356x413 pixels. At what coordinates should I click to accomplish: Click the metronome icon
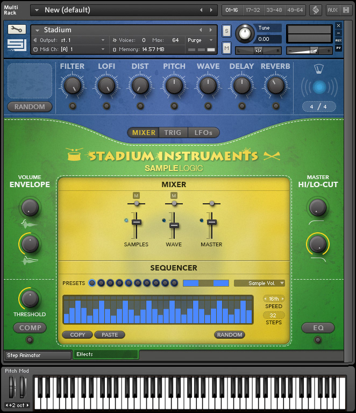(x=318, y=69)
